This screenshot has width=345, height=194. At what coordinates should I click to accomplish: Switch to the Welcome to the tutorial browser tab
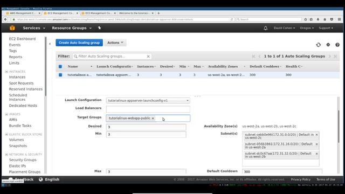coord(136,13)
